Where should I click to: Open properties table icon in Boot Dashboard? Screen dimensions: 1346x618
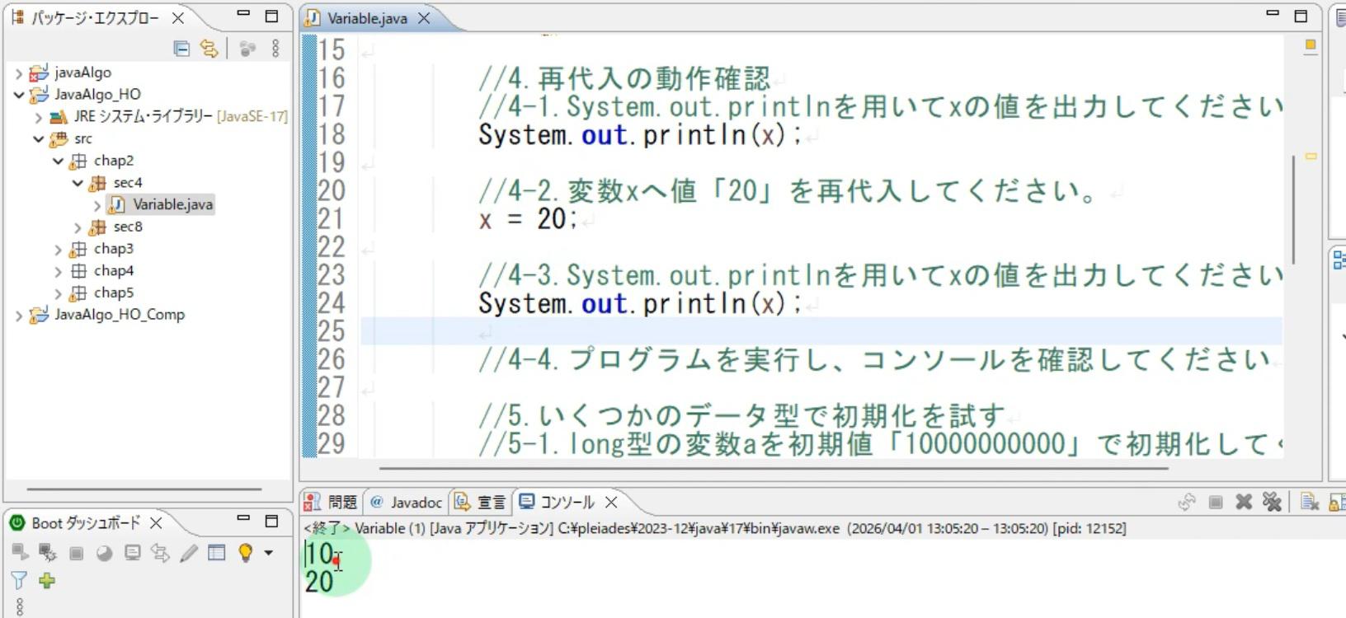217,553
